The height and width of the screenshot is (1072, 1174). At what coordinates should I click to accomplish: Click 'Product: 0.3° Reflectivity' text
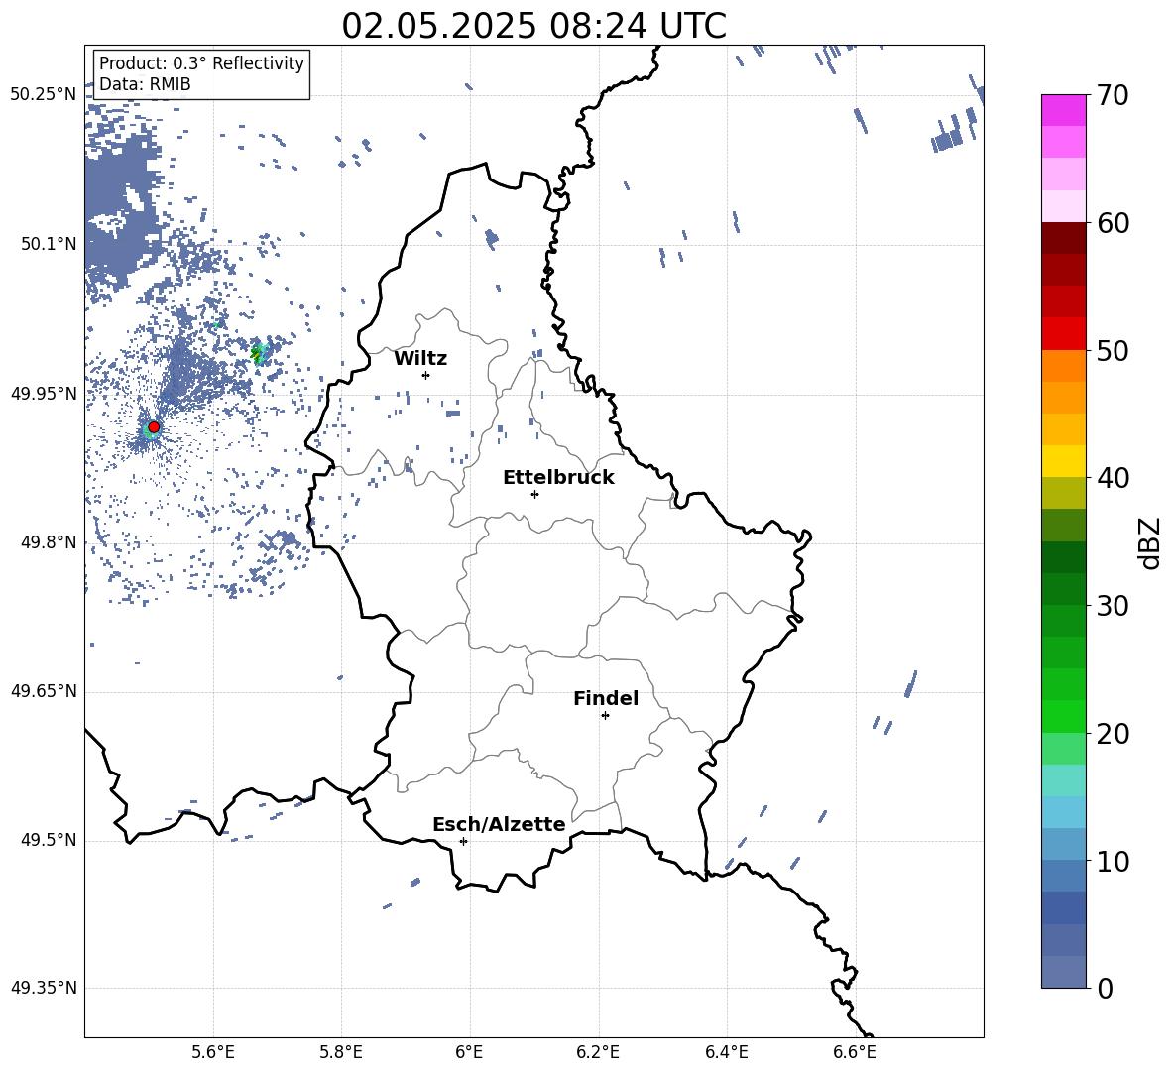click(x=201, y=62)
